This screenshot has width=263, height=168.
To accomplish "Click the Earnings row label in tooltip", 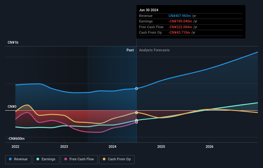I will tap(146, 21).
